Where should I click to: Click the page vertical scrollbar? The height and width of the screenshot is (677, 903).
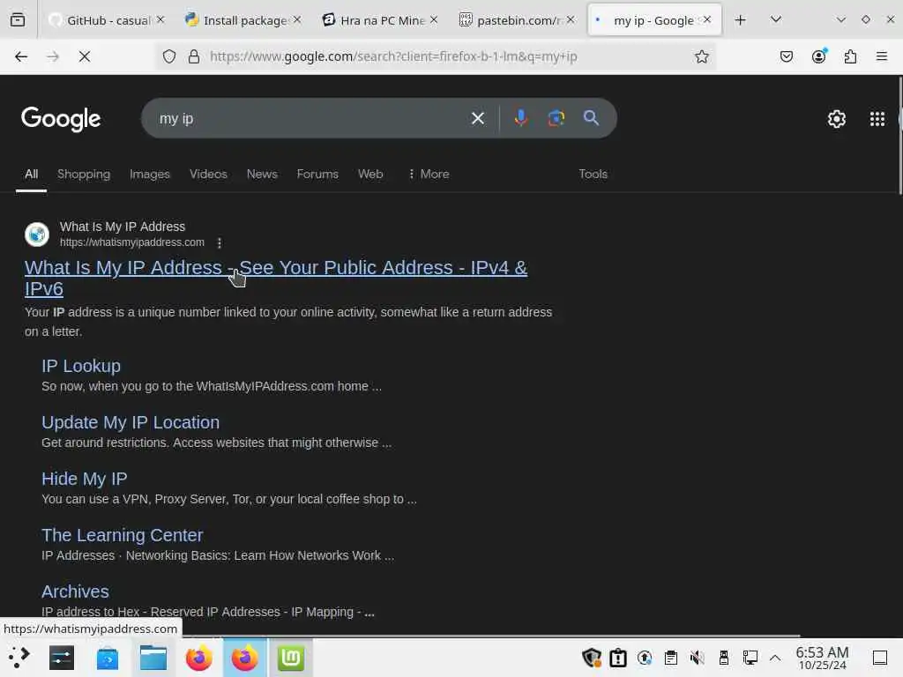click(x=899, y=136)
